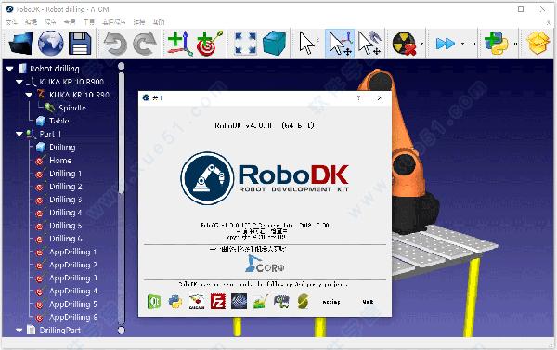Fit all objects in view

pos(245,44)
